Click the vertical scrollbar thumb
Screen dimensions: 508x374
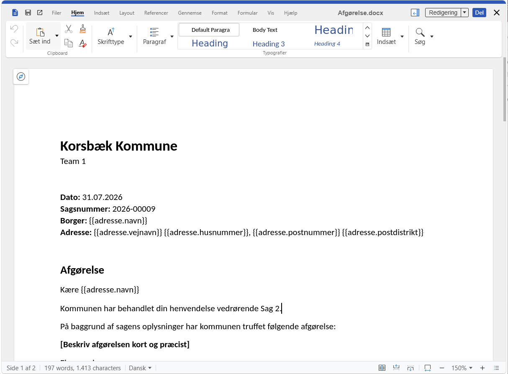coord(505,90)
